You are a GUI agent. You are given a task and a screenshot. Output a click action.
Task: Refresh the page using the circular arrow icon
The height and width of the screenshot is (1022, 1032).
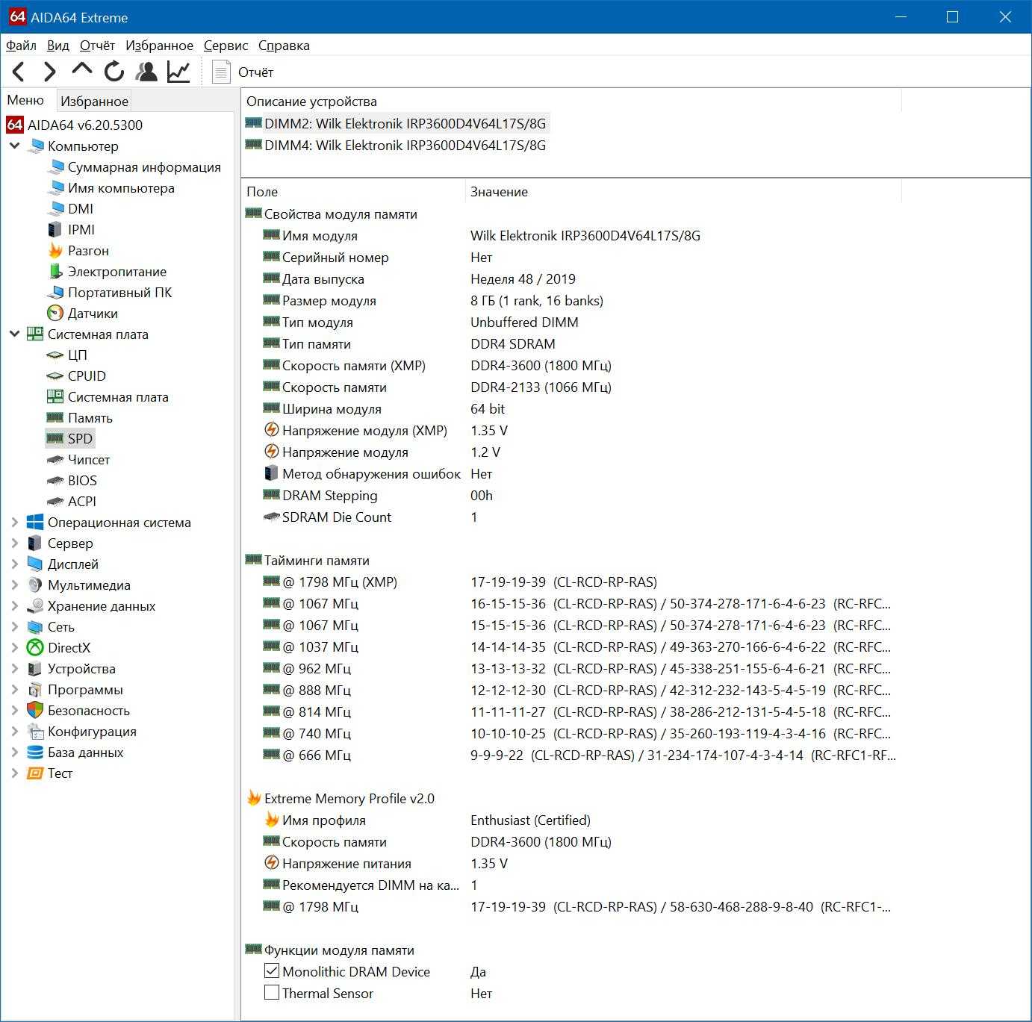tap(114, 72)
